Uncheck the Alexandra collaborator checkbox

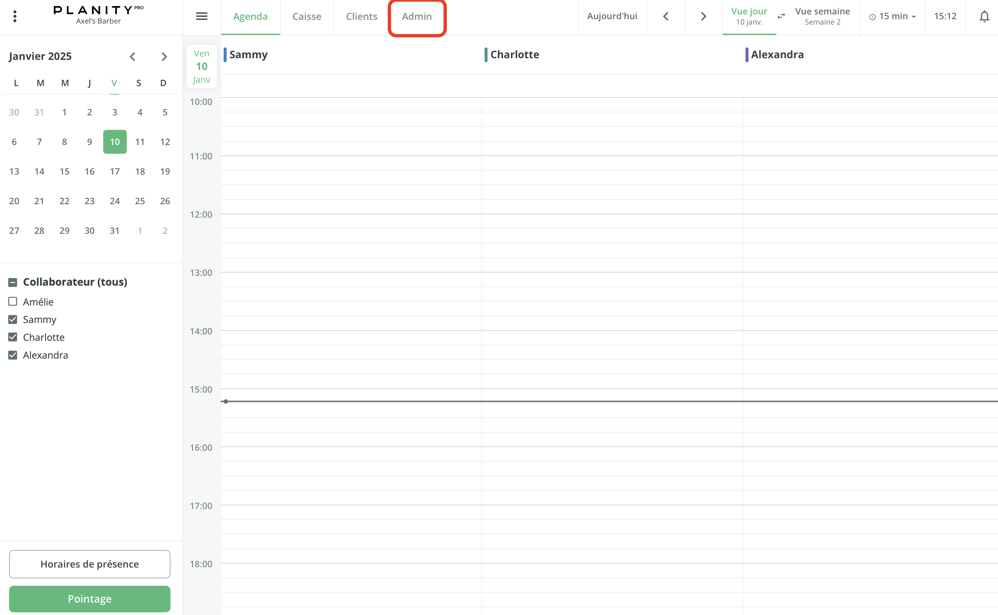point(12,355)
